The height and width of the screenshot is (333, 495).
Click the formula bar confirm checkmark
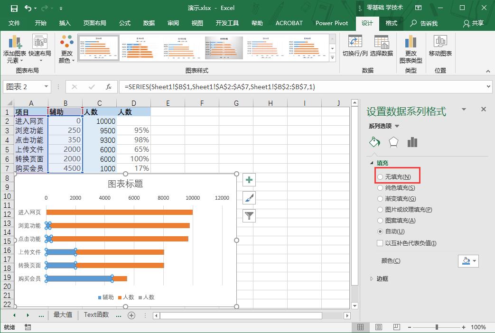92,87
